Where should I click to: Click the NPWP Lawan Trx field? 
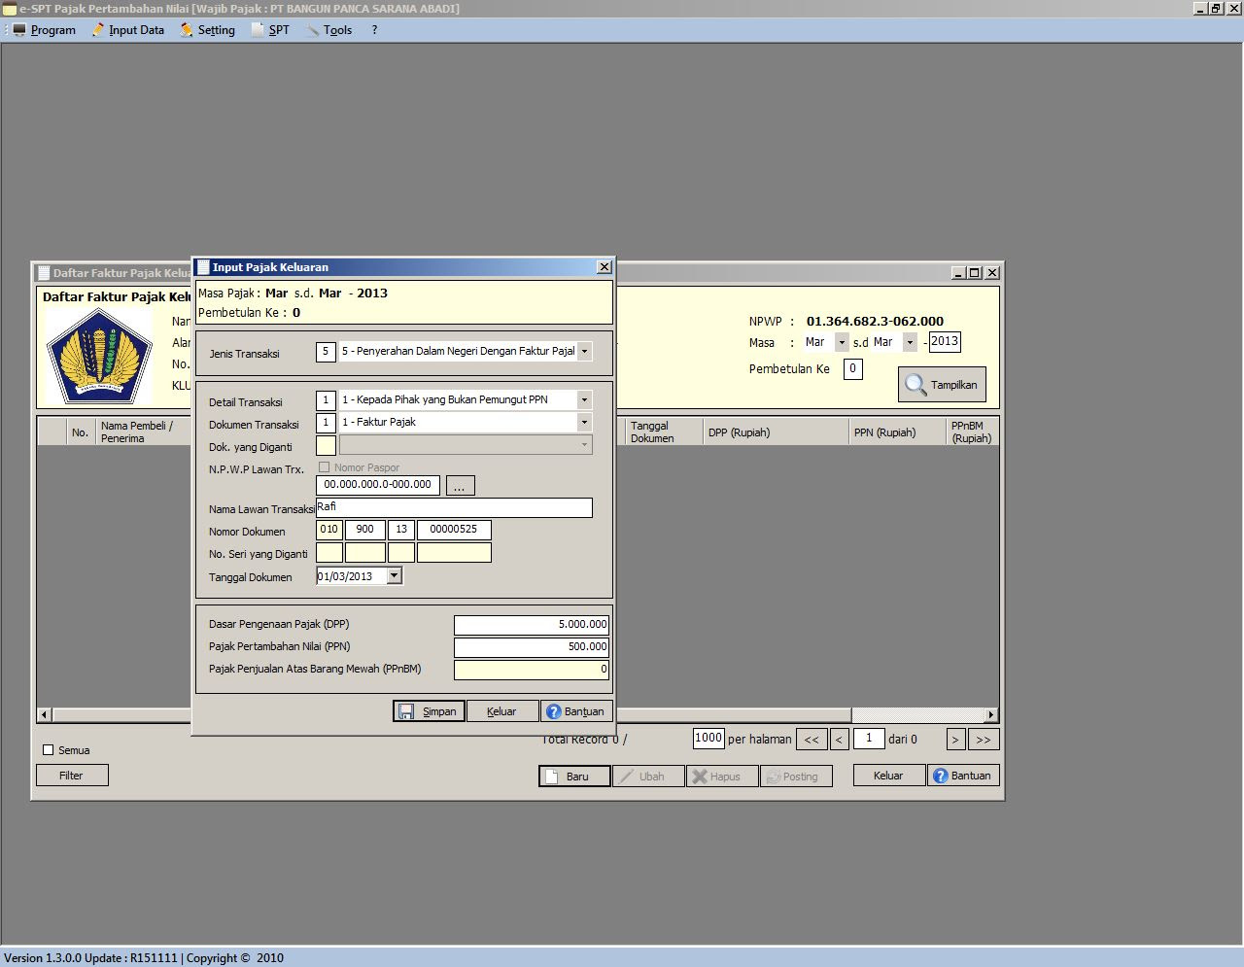point(378,485)
